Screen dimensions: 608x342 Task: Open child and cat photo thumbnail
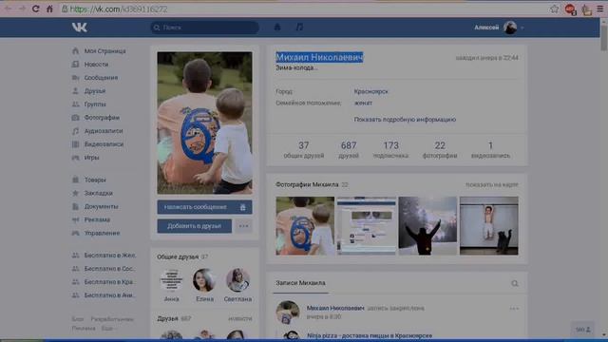489,226
